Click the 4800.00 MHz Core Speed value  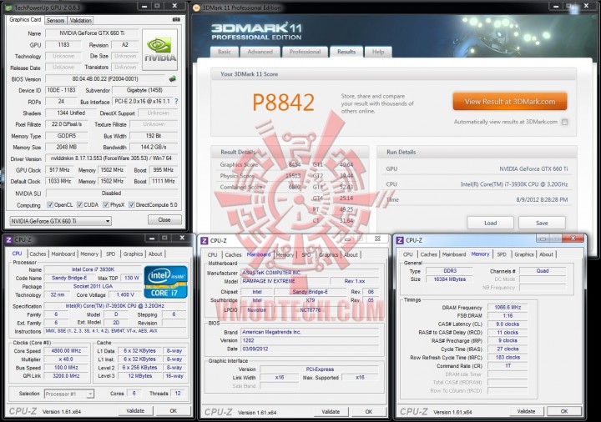(x=66, y=351)
